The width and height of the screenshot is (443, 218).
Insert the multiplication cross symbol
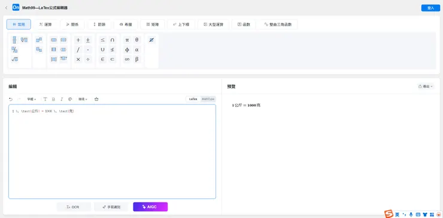pos(78,59)
